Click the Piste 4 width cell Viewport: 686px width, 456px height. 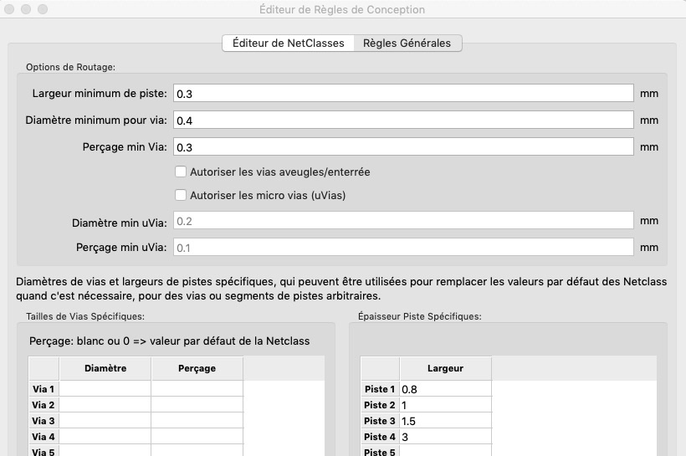445,437
